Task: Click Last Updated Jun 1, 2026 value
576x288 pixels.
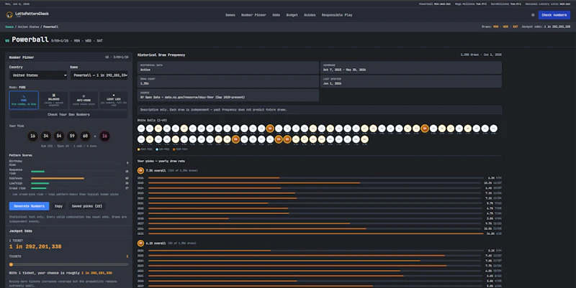Action: (332, 83)
